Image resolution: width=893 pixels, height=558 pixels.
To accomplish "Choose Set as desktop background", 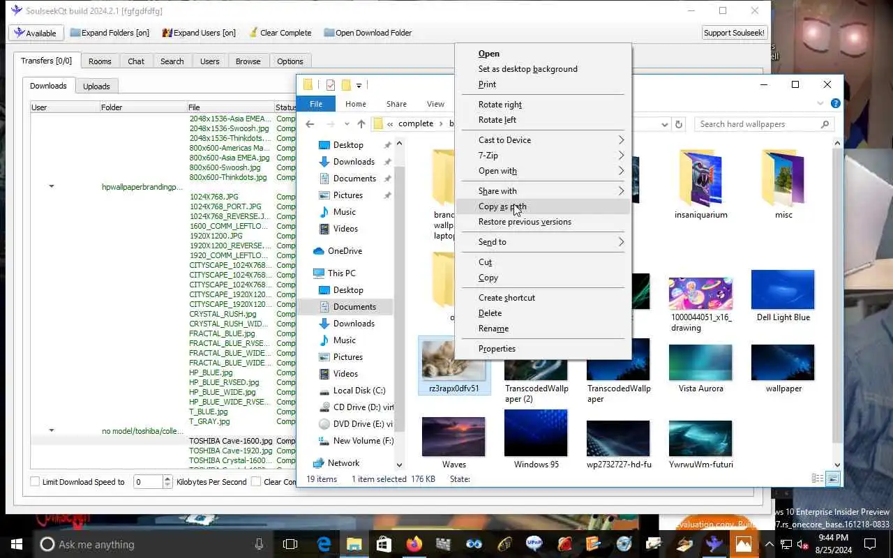I will (x=543, y=69).
